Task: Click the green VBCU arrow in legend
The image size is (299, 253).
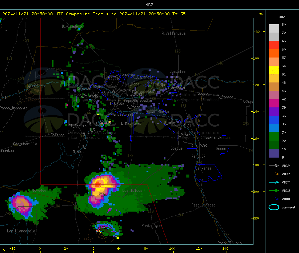Action: [x=274, y=190]
